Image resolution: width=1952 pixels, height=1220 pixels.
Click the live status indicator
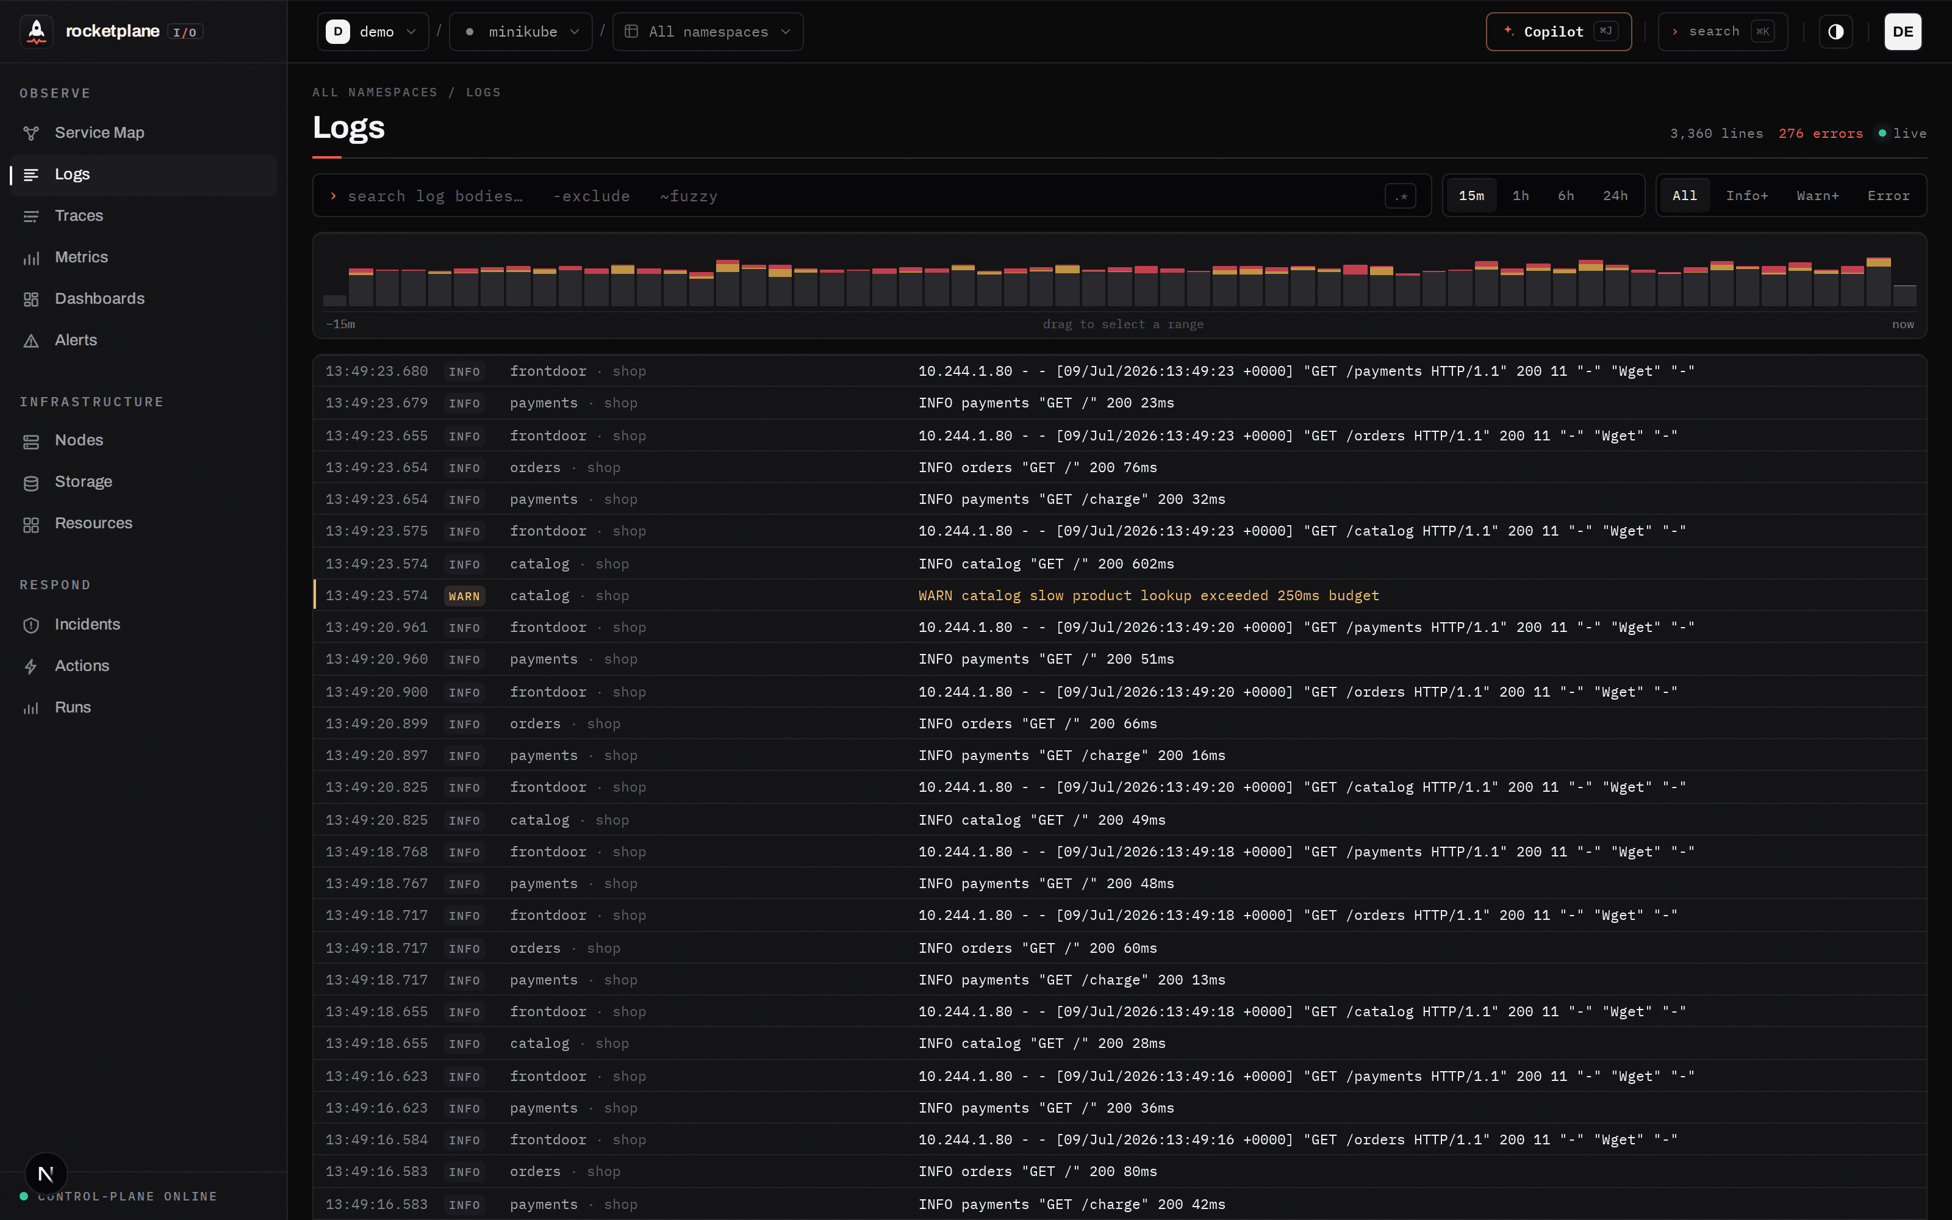click(1902, 134)
